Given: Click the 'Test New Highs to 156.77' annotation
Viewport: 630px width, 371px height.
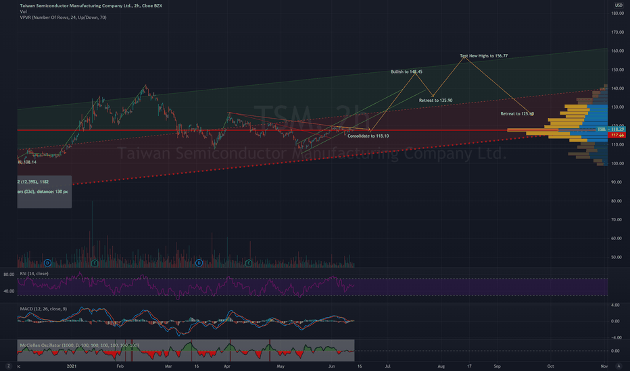Looking at the screenshot, I should [x=484, y=56].
